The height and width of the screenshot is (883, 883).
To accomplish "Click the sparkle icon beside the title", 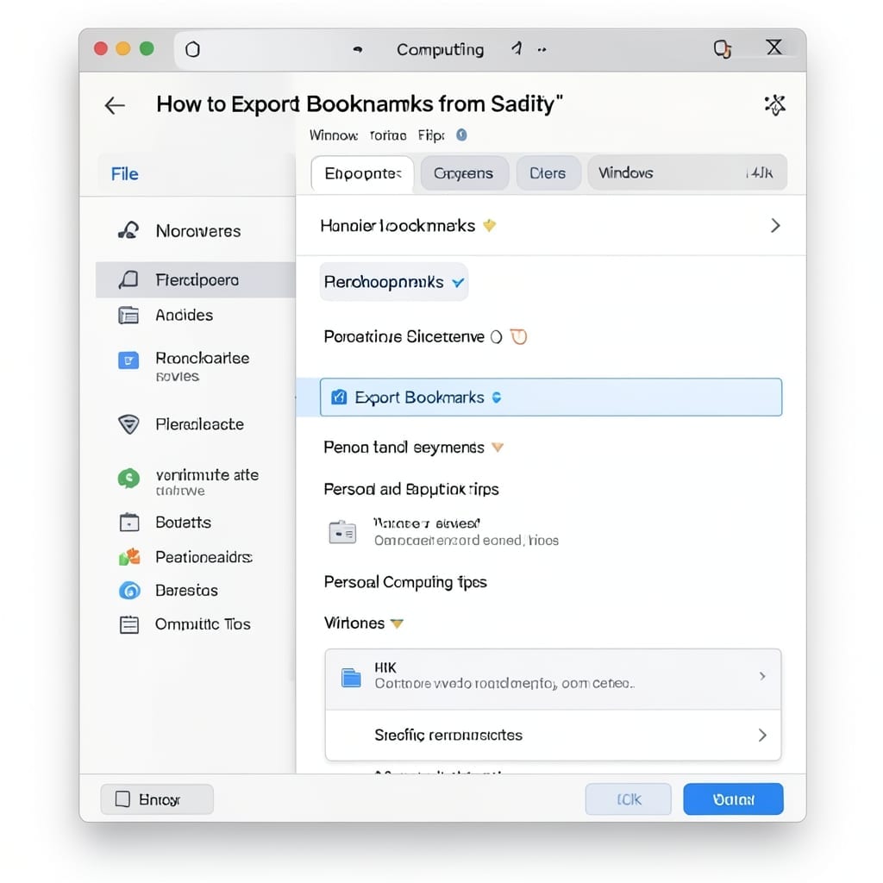I will [775, 104].
